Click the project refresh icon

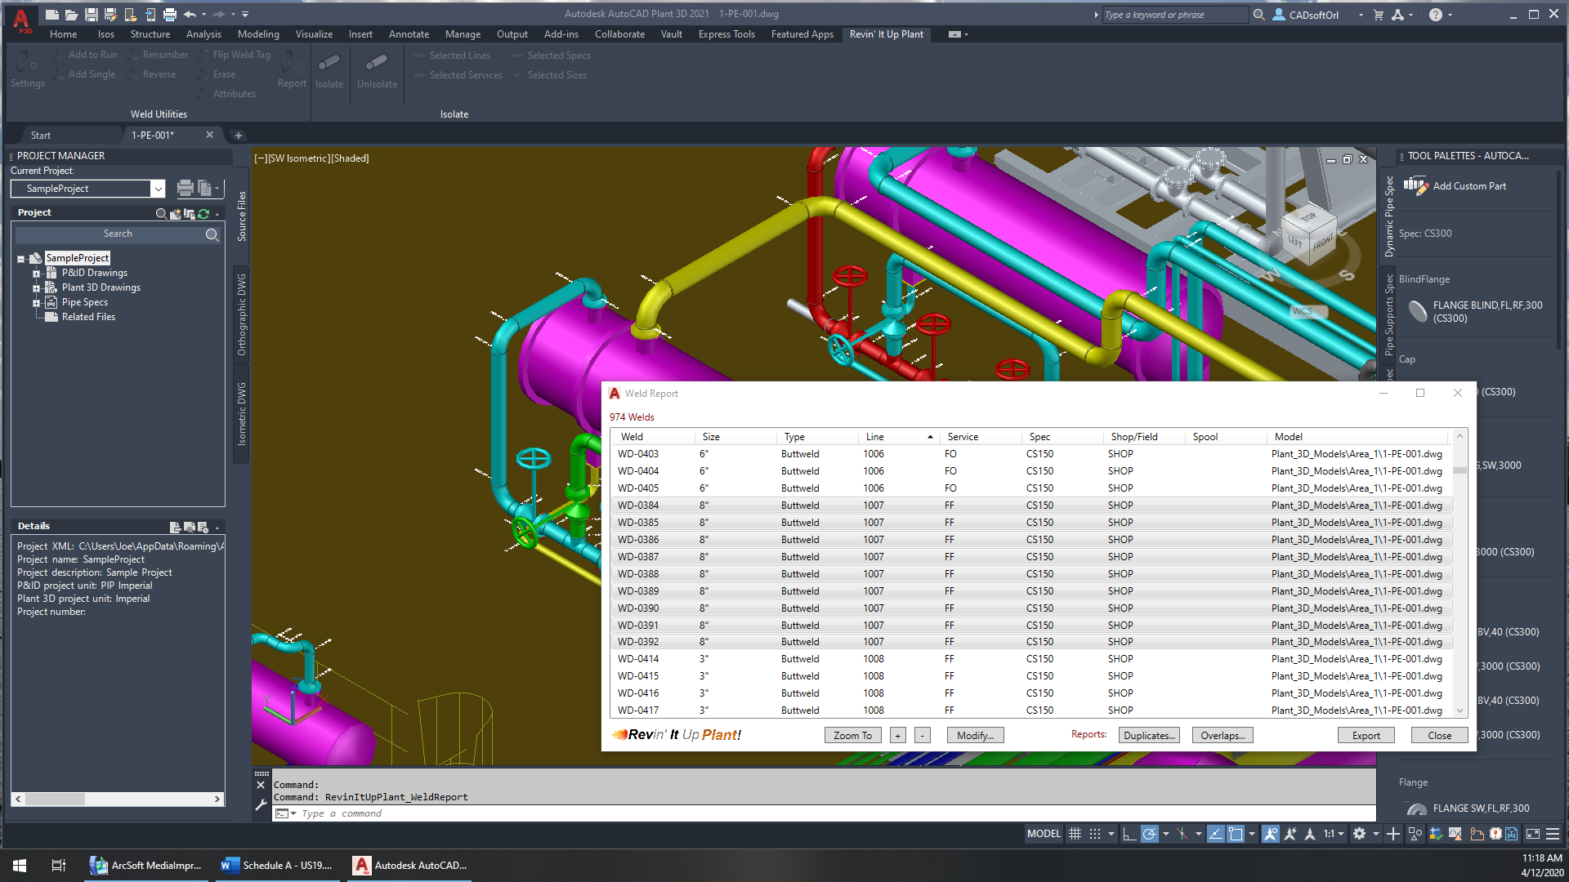(203, 213)
